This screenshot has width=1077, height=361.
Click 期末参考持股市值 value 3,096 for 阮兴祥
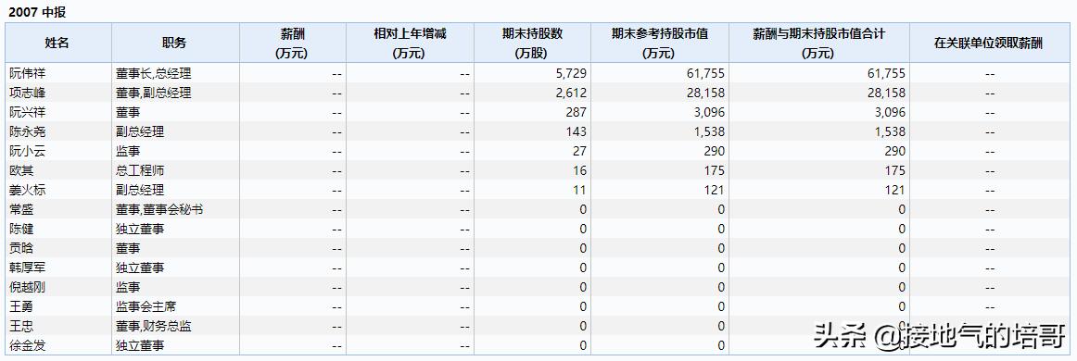click(x=710, y=112)
